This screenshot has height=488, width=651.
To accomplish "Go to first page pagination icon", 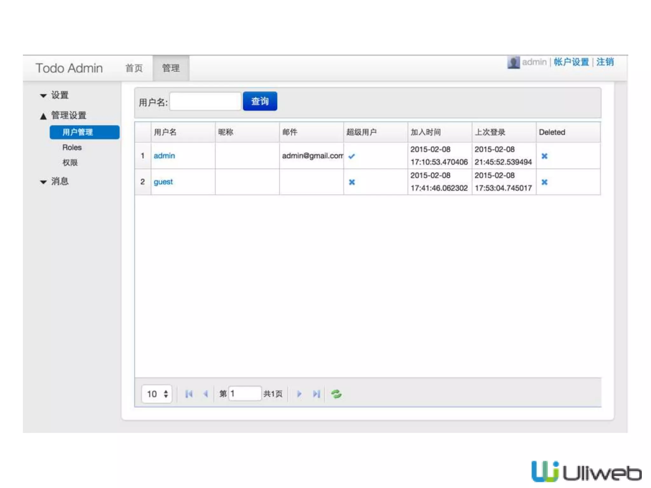I will (189, 394).
